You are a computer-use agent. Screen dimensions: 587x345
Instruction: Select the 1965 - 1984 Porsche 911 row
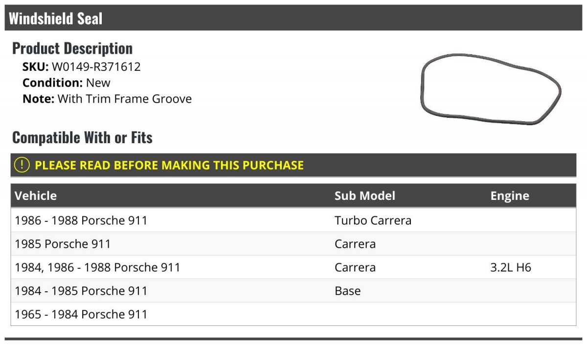coord(293,314)
